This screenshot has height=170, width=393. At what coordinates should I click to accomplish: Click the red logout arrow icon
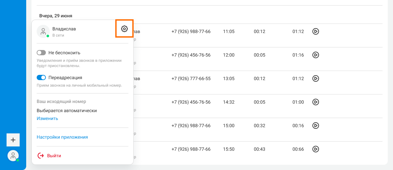[x=41, y=156]
